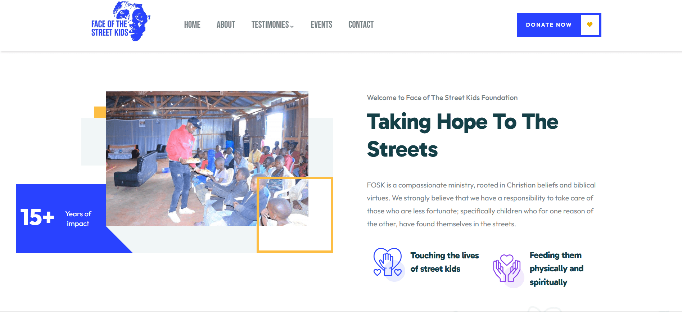Click the small solid yellow square

tap(100, 112)
